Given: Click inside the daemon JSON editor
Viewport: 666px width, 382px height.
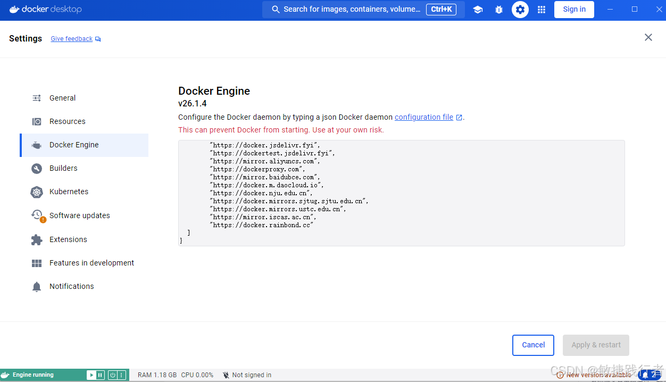Looking at the screenshot, I should (401, 193).
